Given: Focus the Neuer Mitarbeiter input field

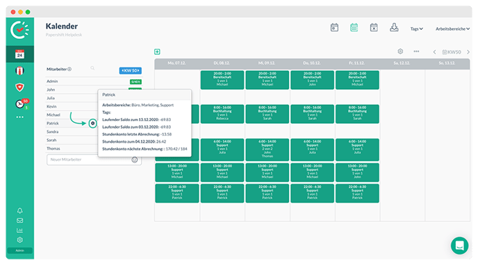Looking at the screenshot, I should pyautogui.click(x=94, y=160).
